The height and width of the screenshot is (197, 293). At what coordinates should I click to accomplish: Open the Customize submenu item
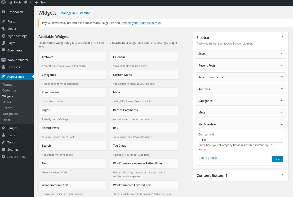click(x=9, y=90)
